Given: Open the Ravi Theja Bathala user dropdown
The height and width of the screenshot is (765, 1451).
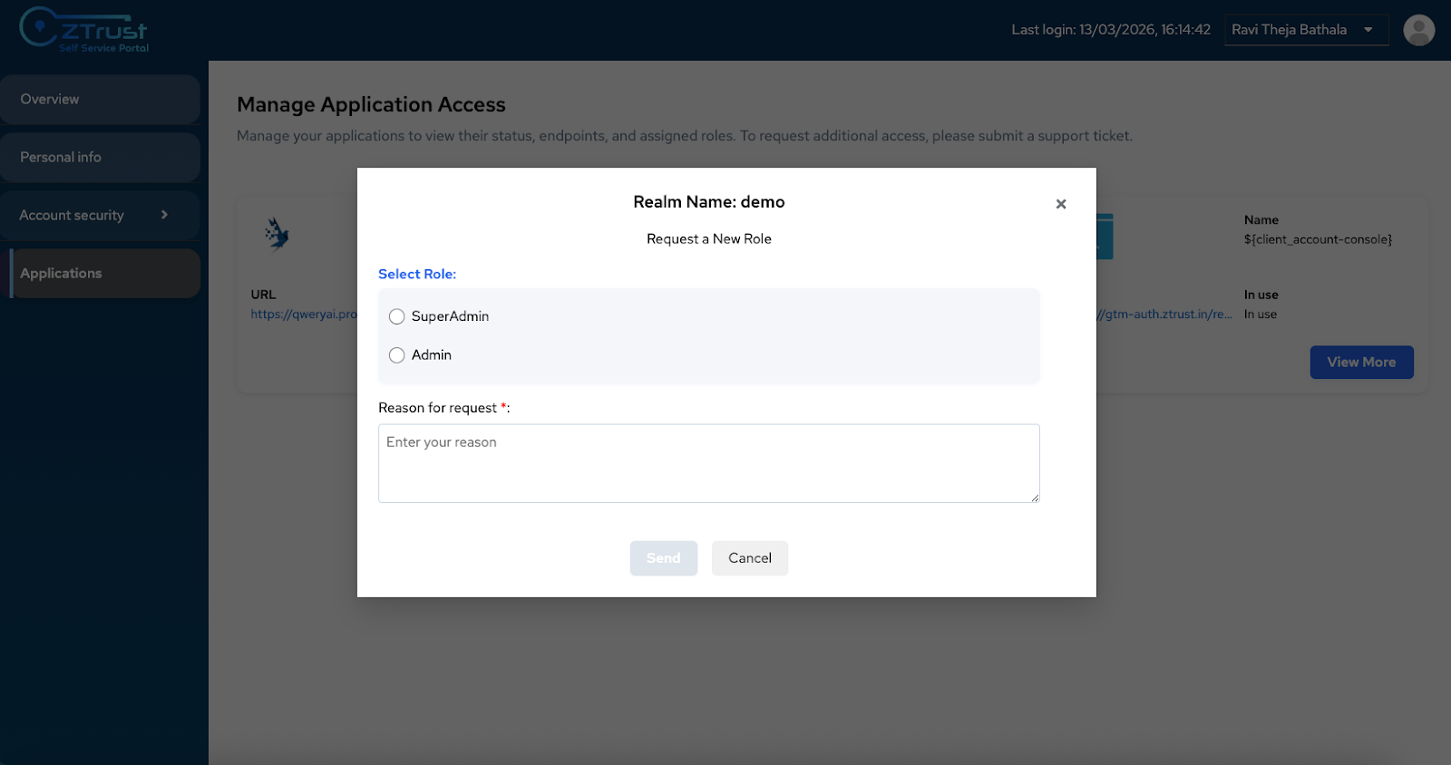Looking at the screenshot, I should tap(1305, 30).
